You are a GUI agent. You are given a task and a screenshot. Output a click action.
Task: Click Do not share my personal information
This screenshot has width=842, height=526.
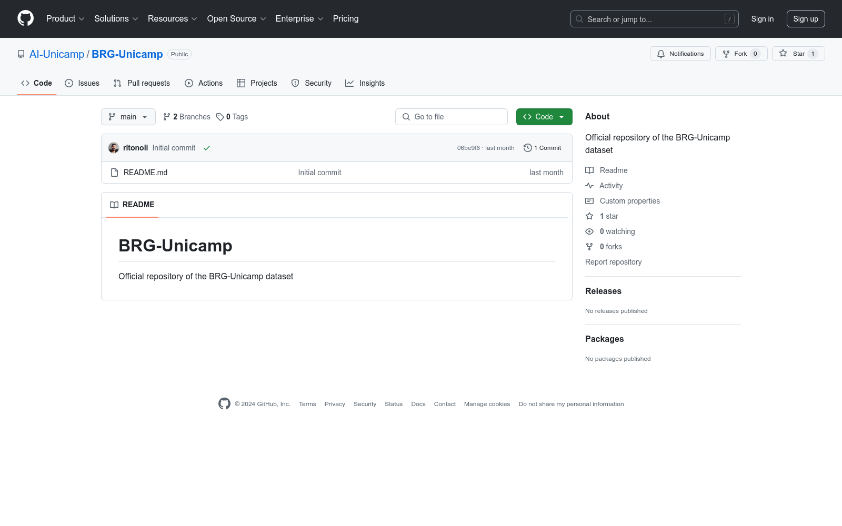(571, 404)
